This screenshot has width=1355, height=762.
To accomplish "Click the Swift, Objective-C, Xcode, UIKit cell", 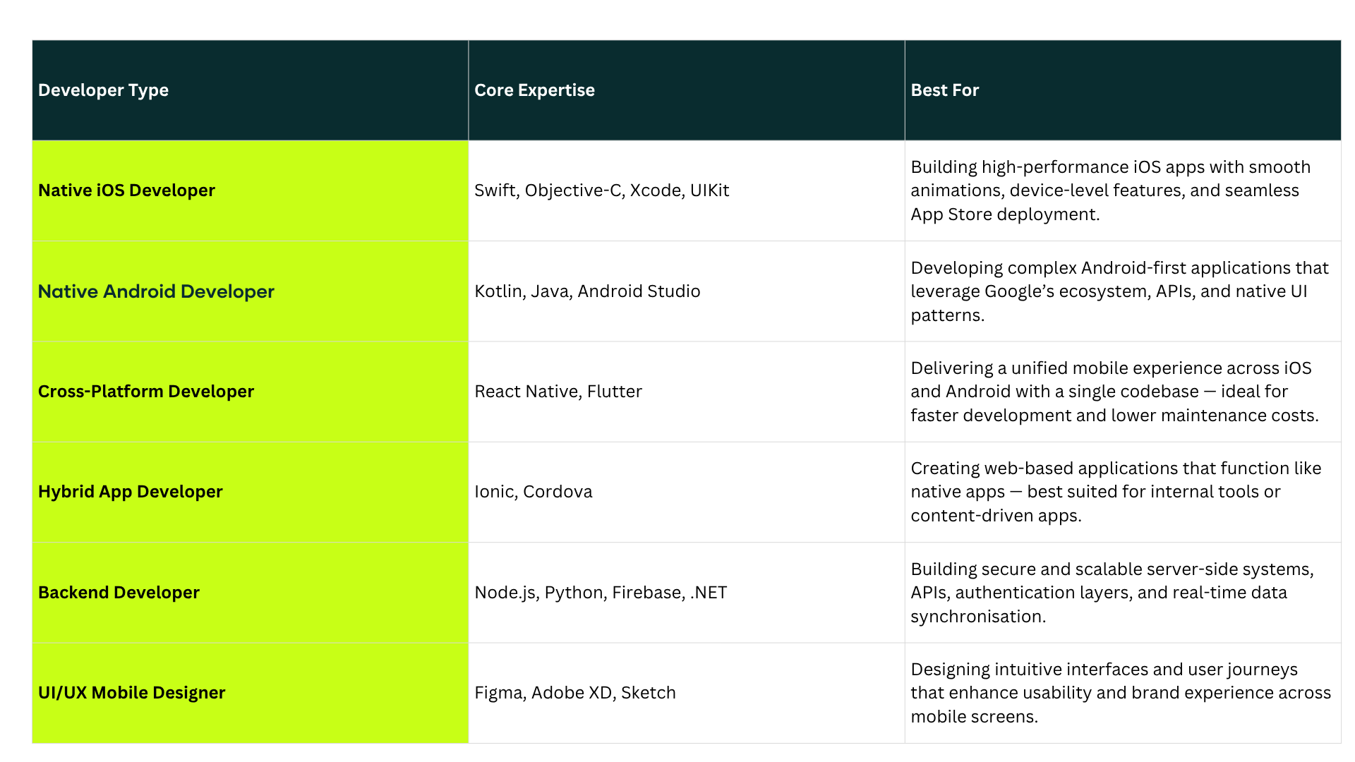I will (x=601, y=190).
